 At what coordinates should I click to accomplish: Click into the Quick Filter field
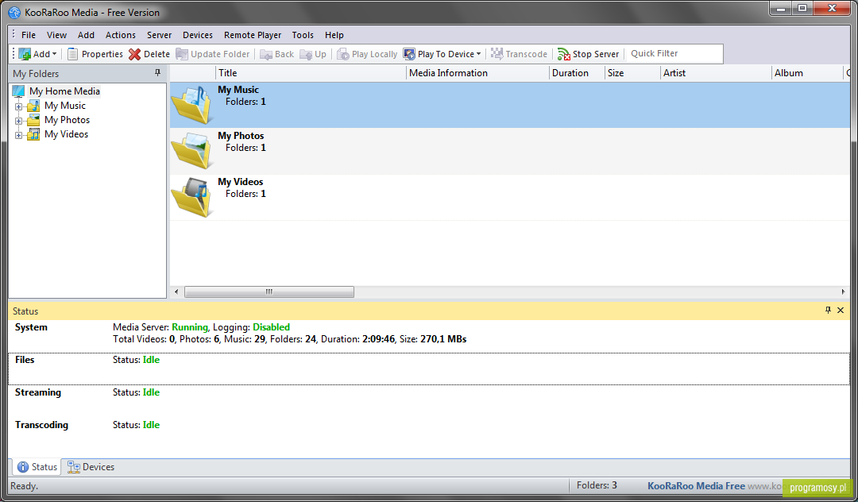coord(674,53)
